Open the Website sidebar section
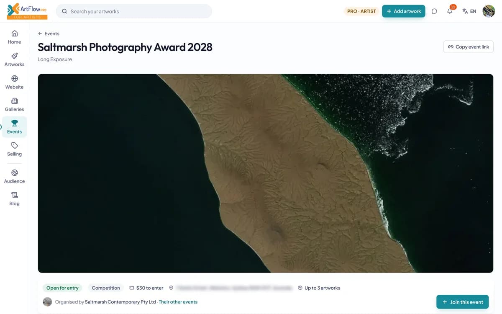Viewport: 502px width, 314px height. click(x=14, y=82)
